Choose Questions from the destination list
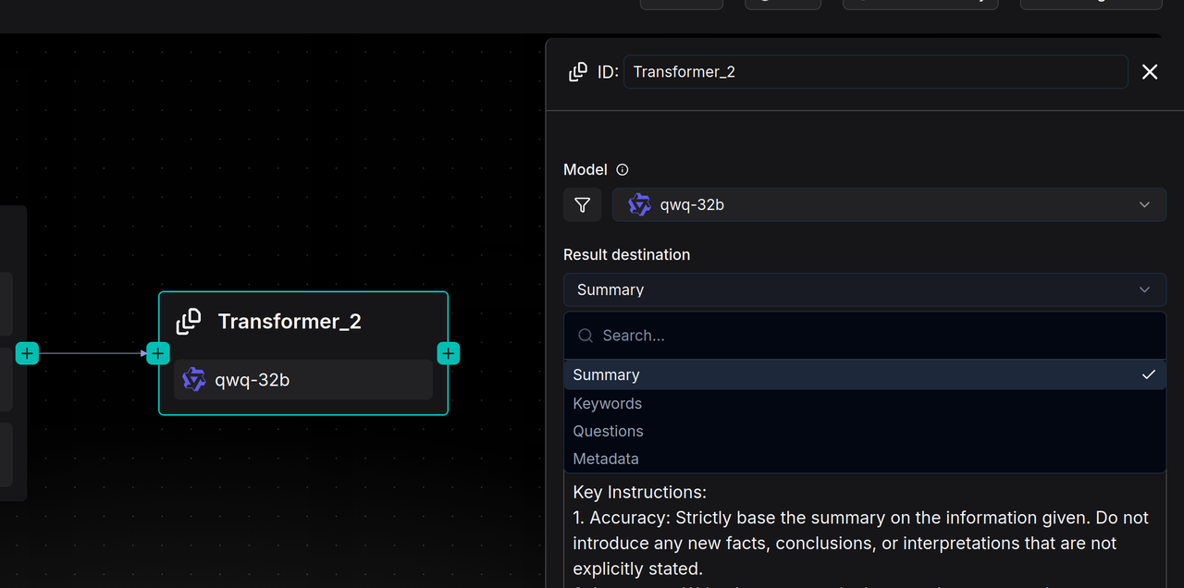This screenshot has width=1184, height=588. pos(608,432)
